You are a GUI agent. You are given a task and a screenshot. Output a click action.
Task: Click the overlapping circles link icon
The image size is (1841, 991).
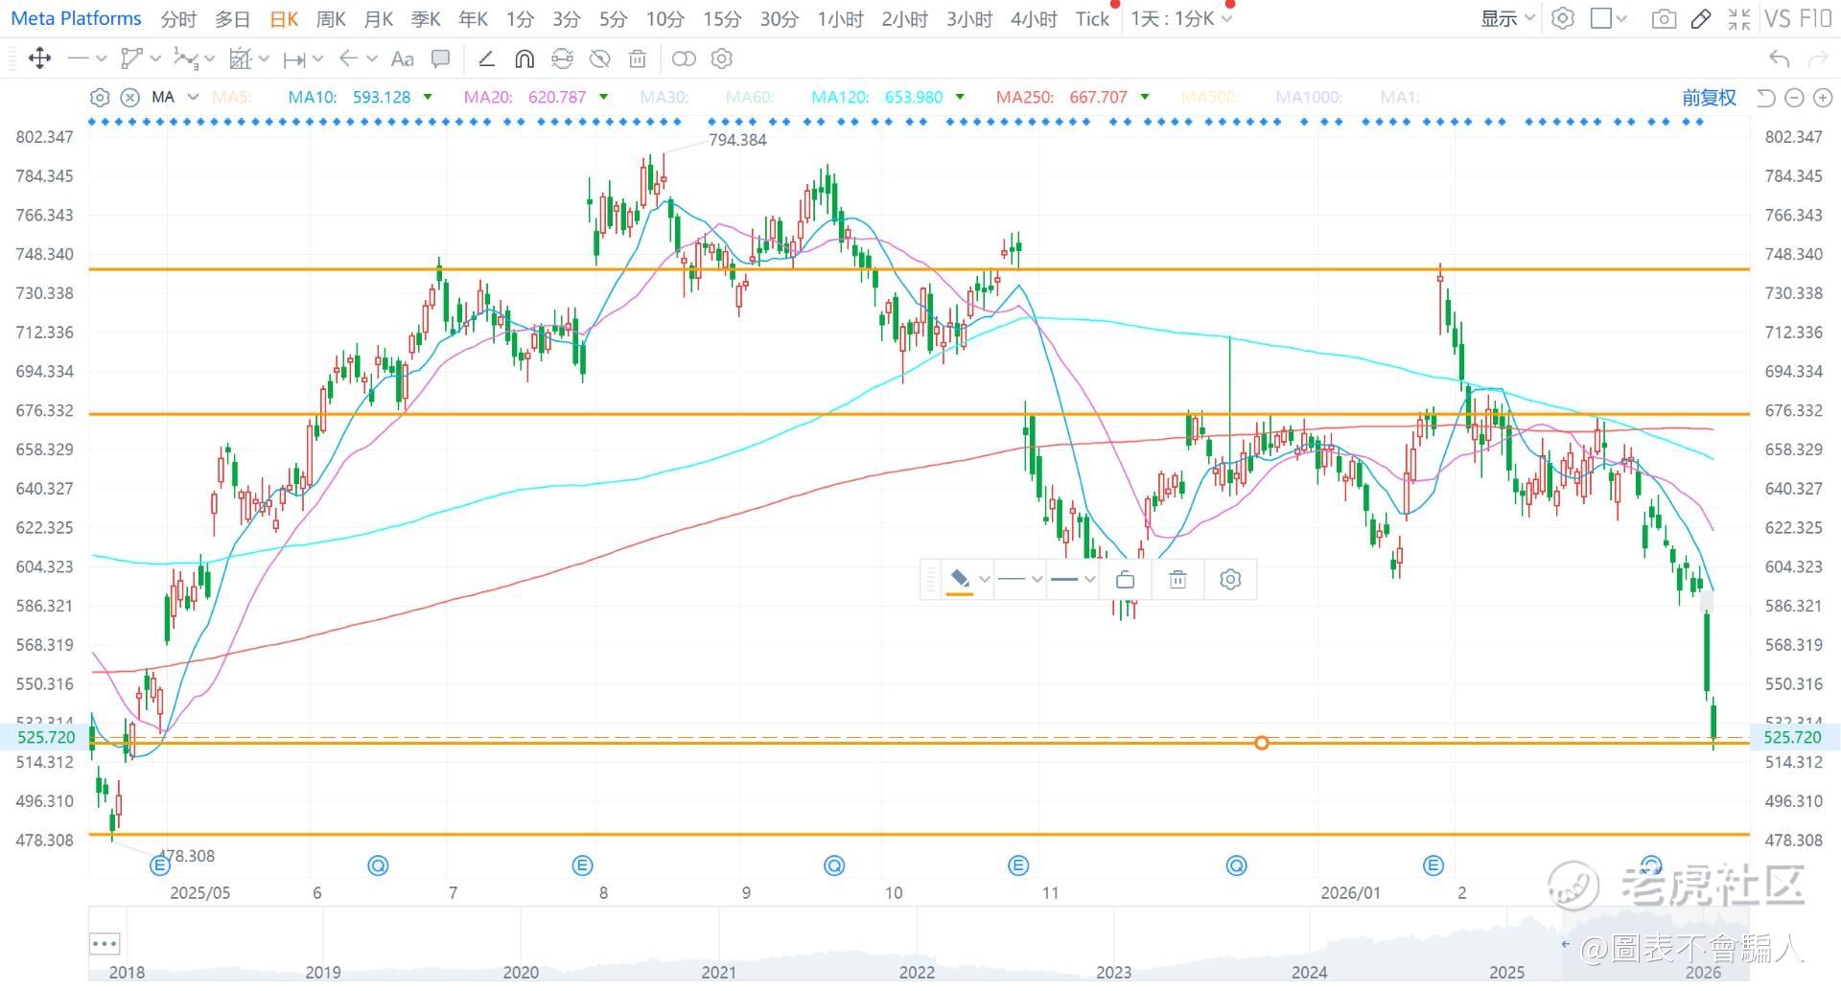click(x=684, y=58)
